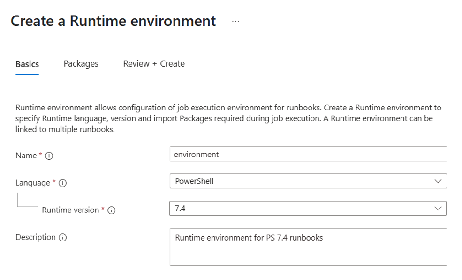The width and height of the screenshot is (462, 280).
Task: Click the more options icon after the heading
Action: point(235,22)
